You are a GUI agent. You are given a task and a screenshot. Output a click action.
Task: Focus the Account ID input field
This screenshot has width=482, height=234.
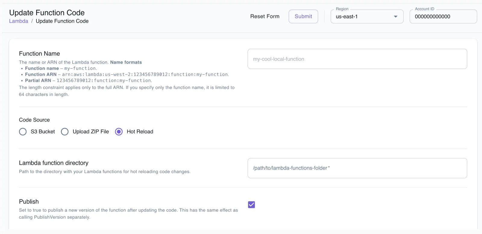click(443, 17)
